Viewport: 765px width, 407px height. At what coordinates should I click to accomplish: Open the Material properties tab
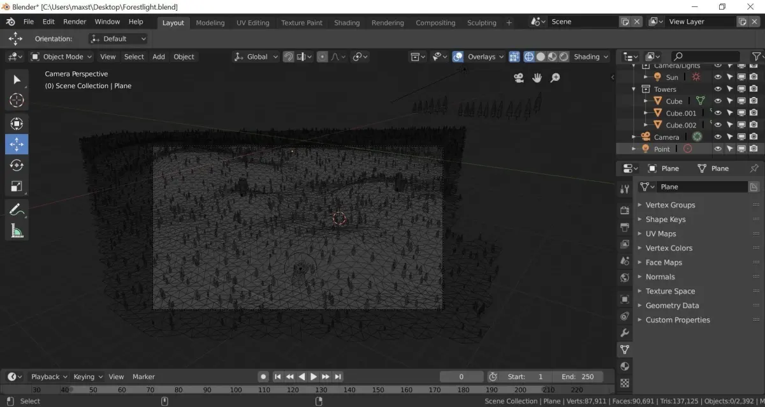tap(625, 367)
